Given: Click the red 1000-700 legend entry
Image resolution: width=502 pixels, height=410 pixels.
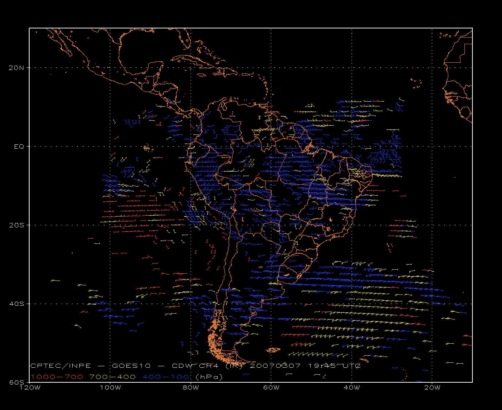Looking at the screenshot, I should [x=57, y=377].
